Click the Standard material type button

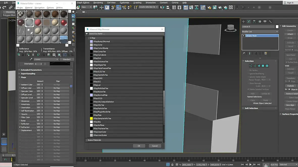click(67, 59)
